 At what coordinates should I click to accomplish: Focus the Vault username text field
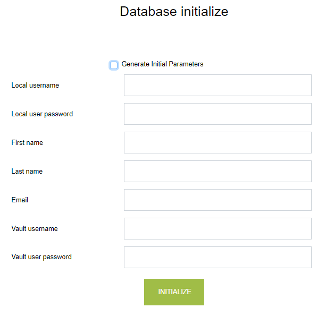point(218,229)
